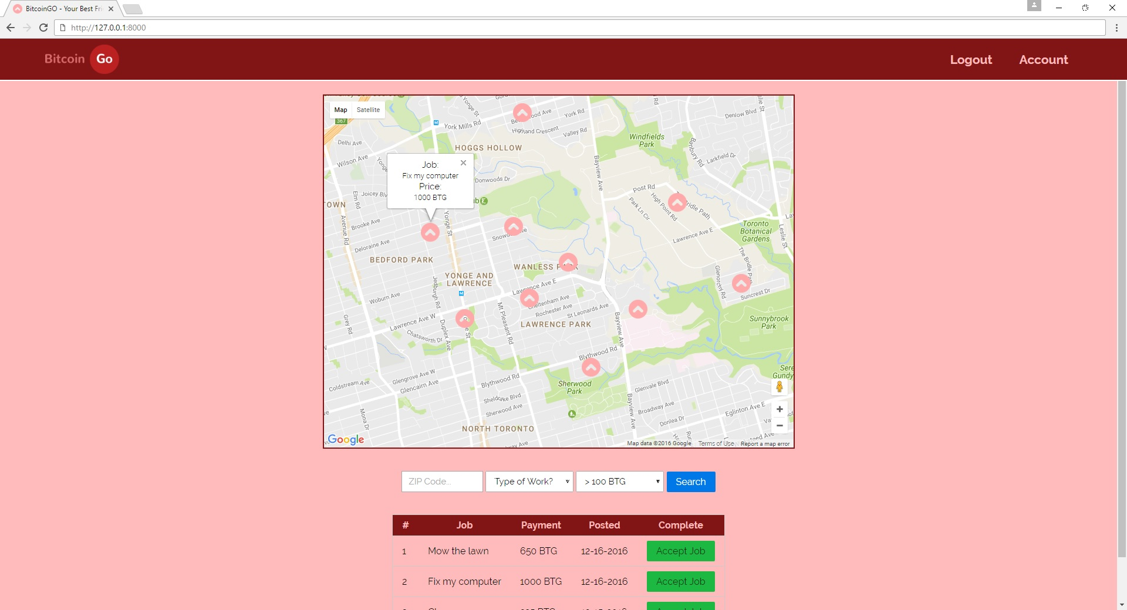This screenshot has height=610, width=1127.
Task: Open the > 100 BTG price dropdown
Action: pos(620,482)
